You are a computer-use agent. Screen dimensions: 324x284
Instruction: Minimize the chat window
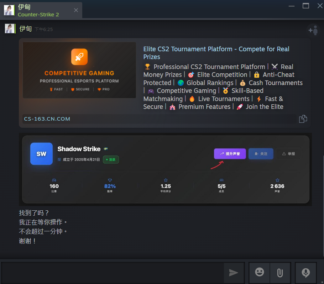[x=292, y=6]
